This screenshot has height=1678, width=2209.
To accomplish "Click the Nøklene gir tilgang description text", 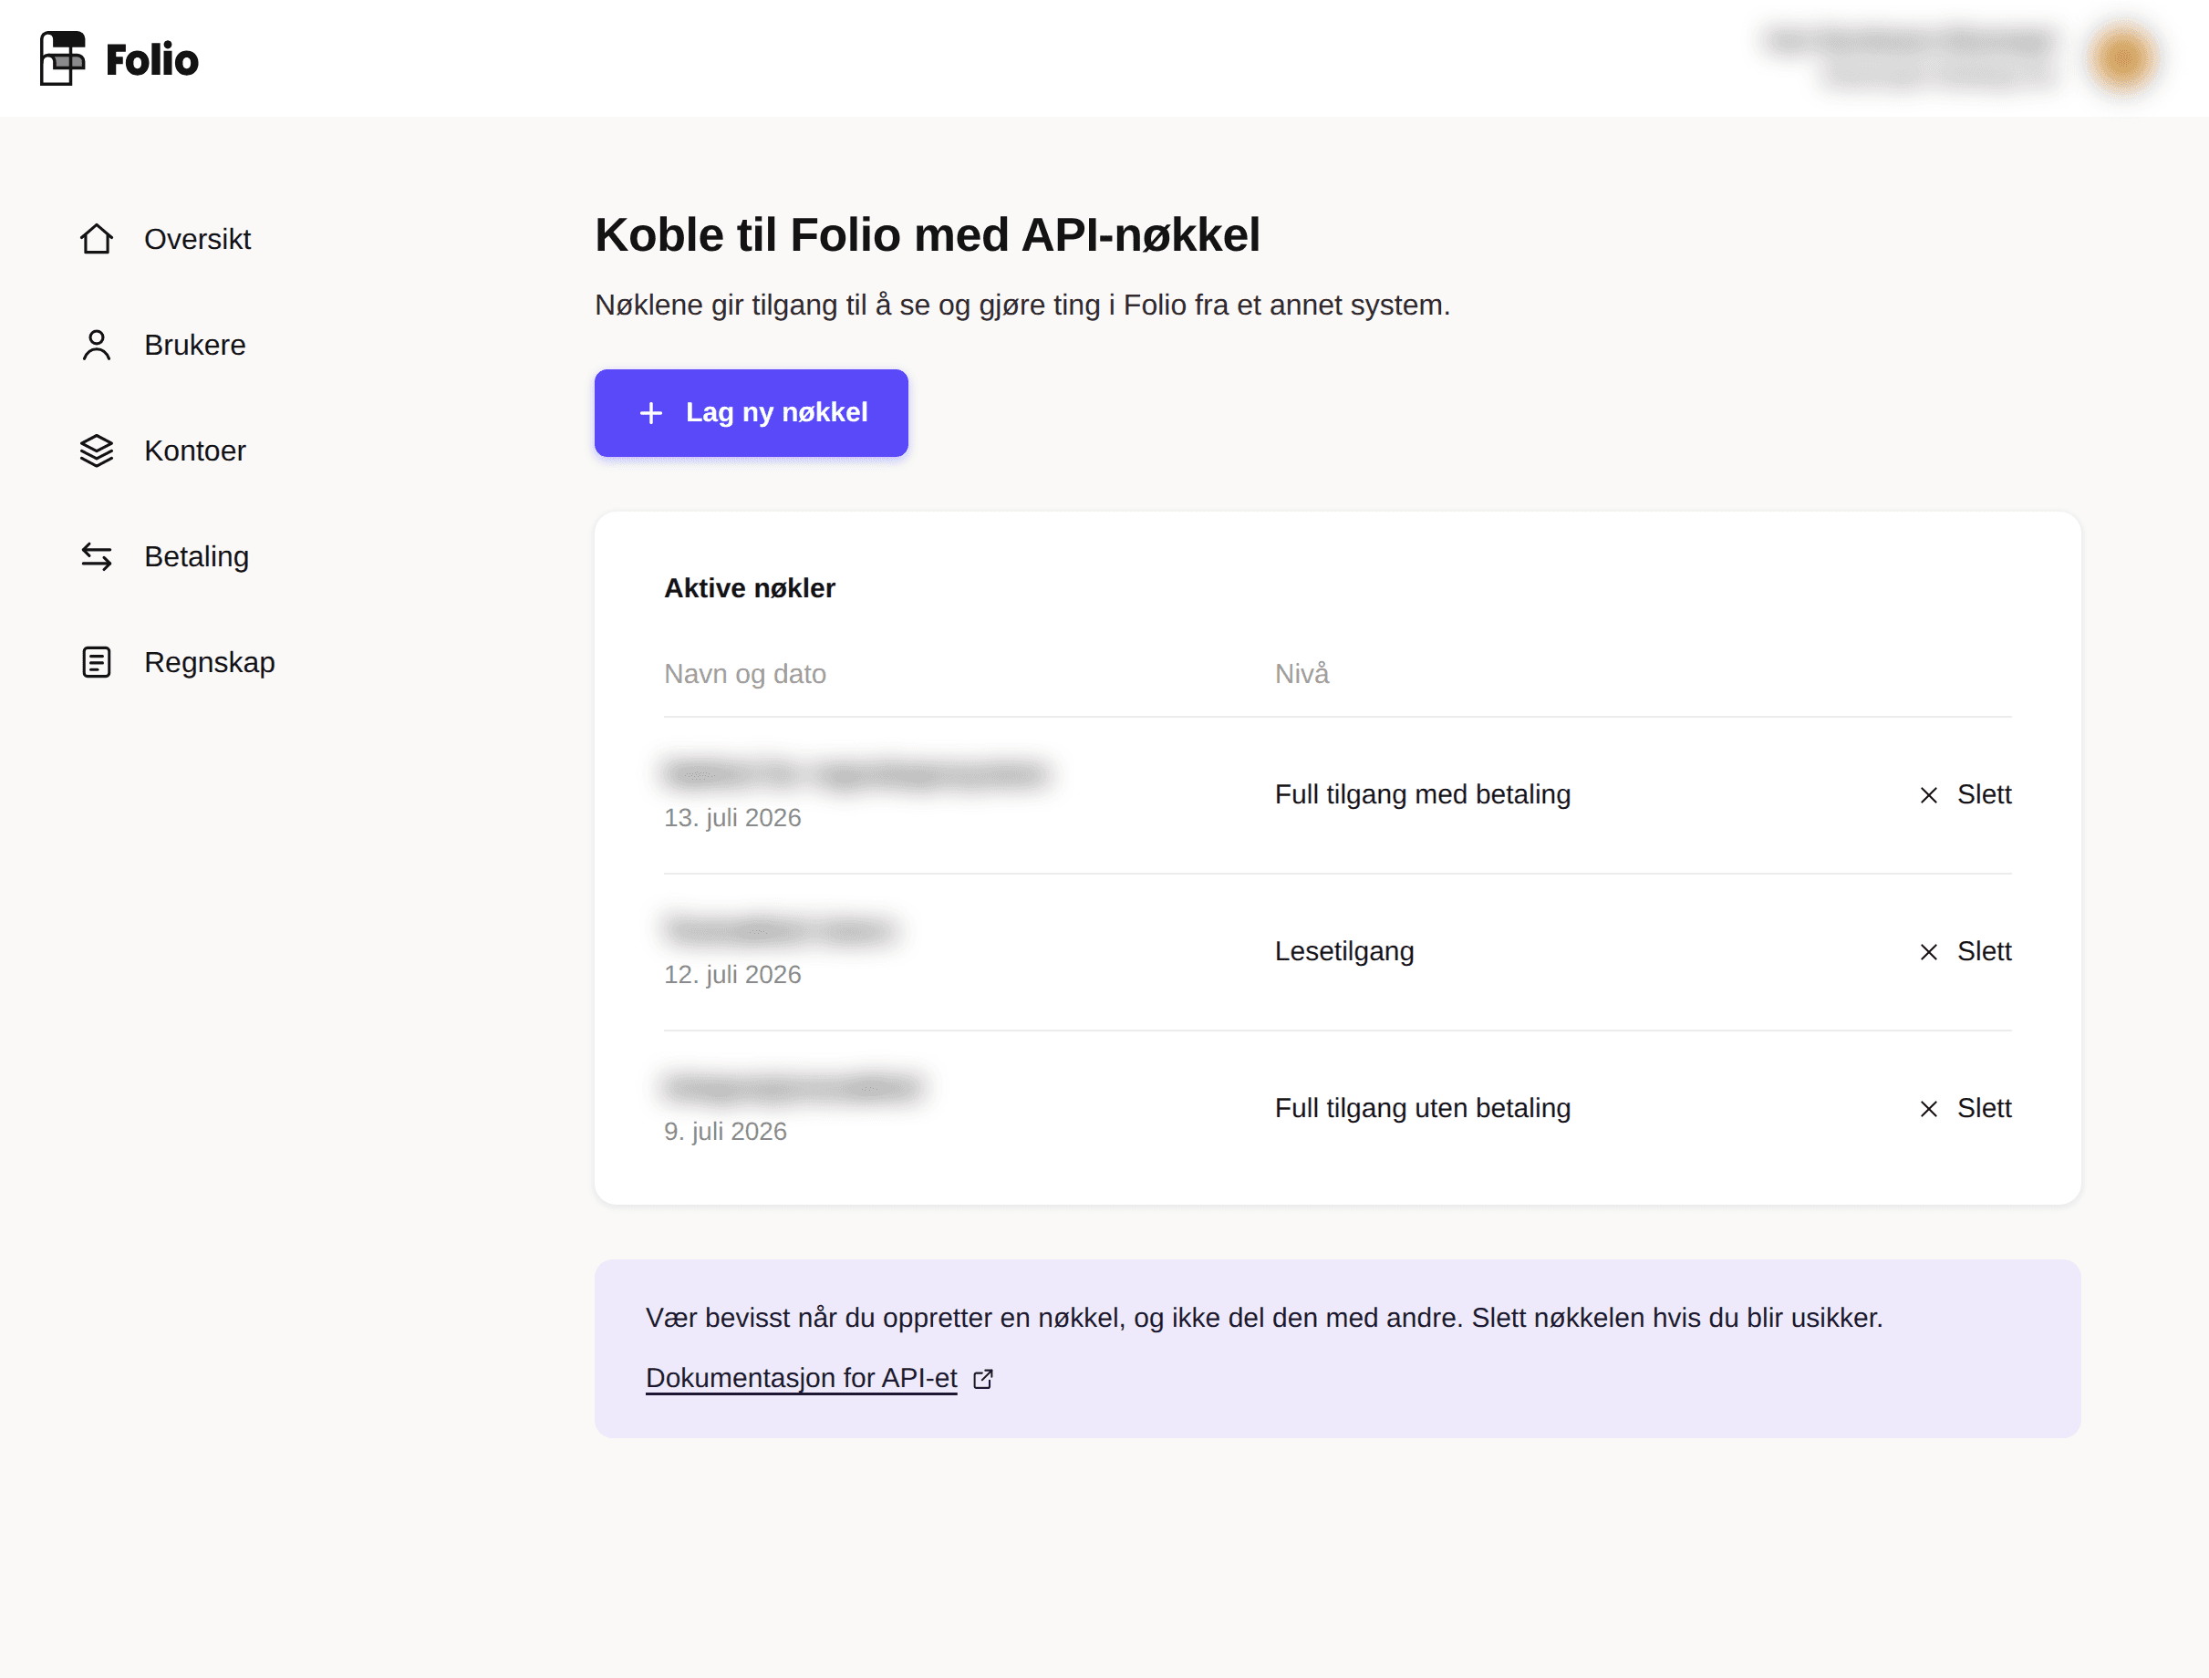I will [1022, 305].
